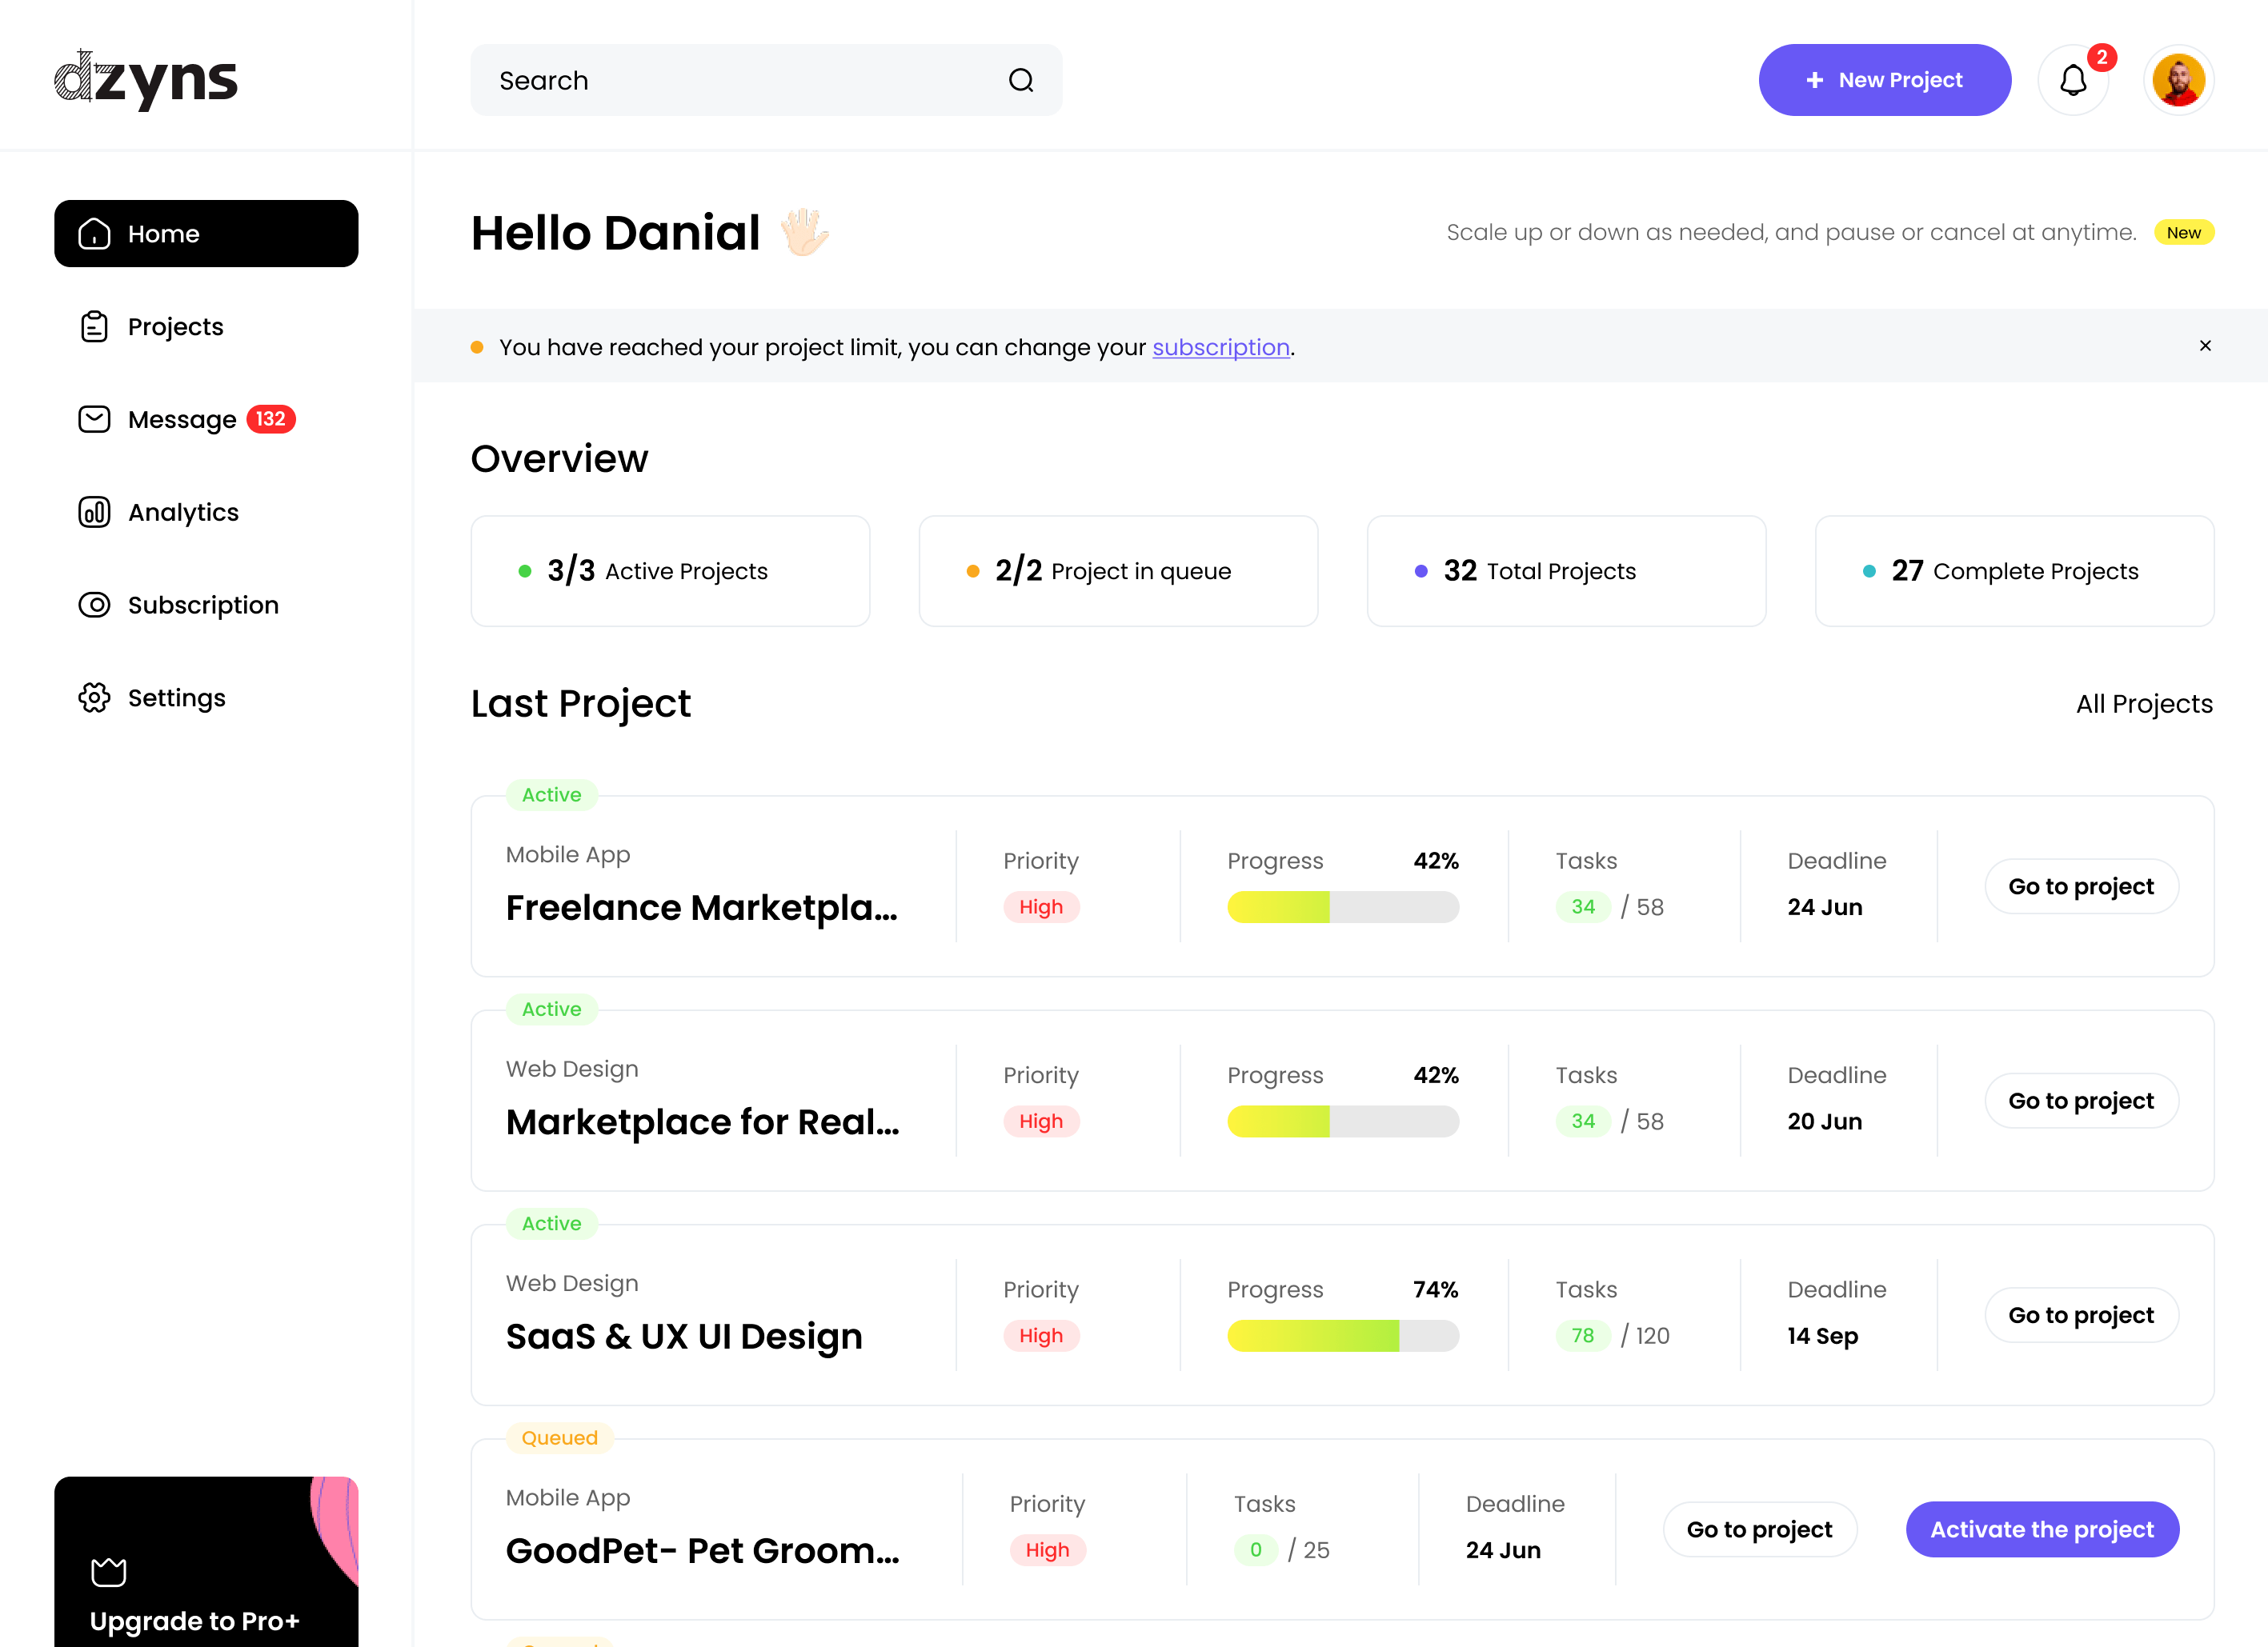
Task: Click the Projects clipboard icon
Action: 94,327
